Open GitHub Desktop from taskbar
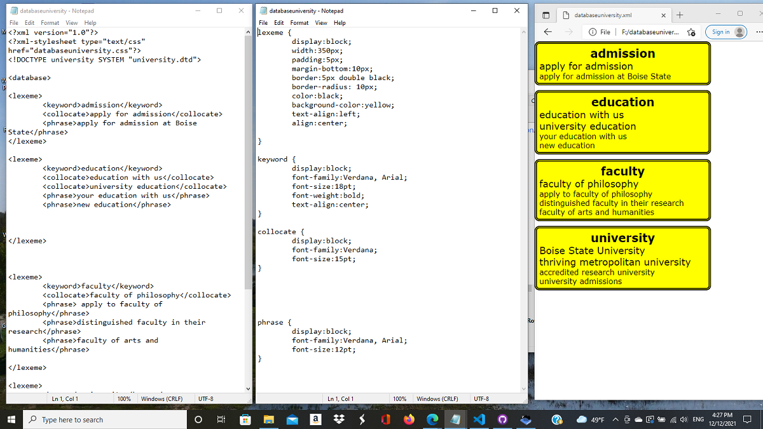Image resolution: width=763 pixels, height=429 pixels. point(502,419)
